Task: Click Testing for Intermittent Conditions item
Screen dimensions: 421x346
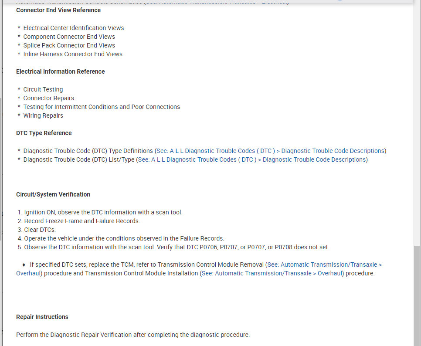Action: click(102, 107)
